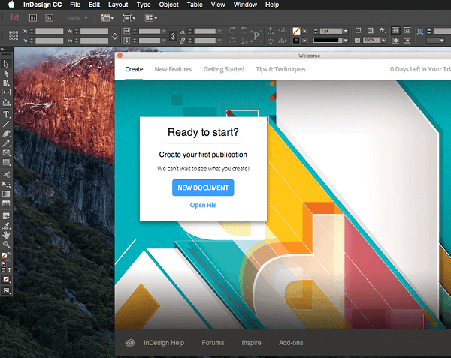Select the Rectangle tool

pos(6,163)
